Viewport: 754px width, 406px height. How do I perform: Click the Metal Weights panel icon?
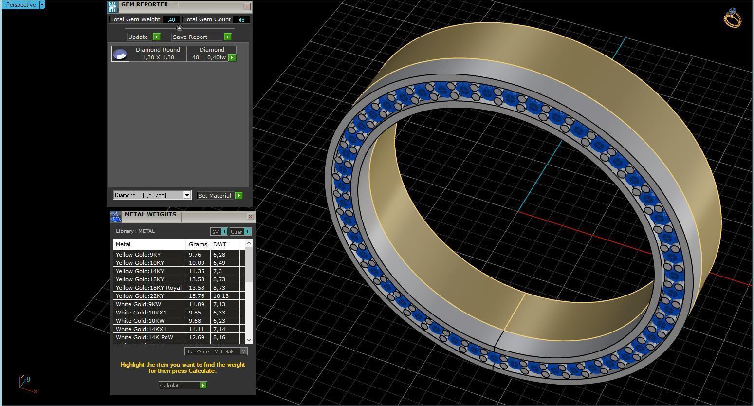(115, 217)
